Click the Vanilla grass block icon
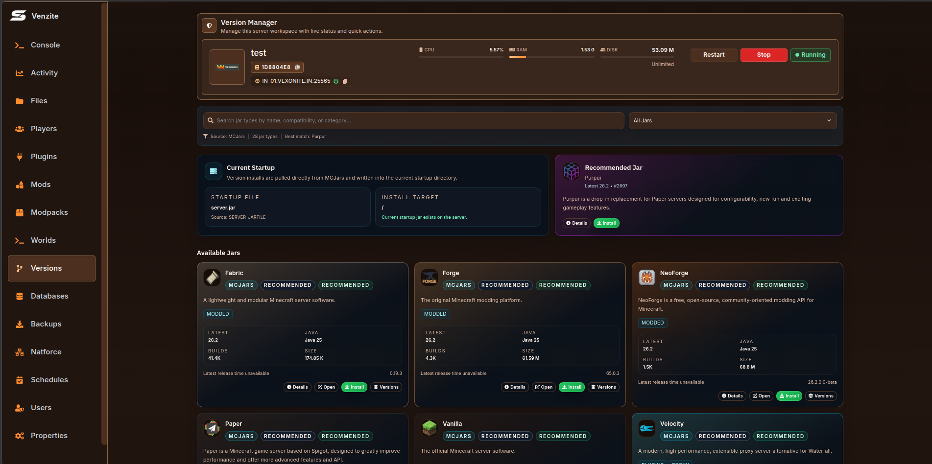Viewport: 932px width, 464px height. click(430, 428)
